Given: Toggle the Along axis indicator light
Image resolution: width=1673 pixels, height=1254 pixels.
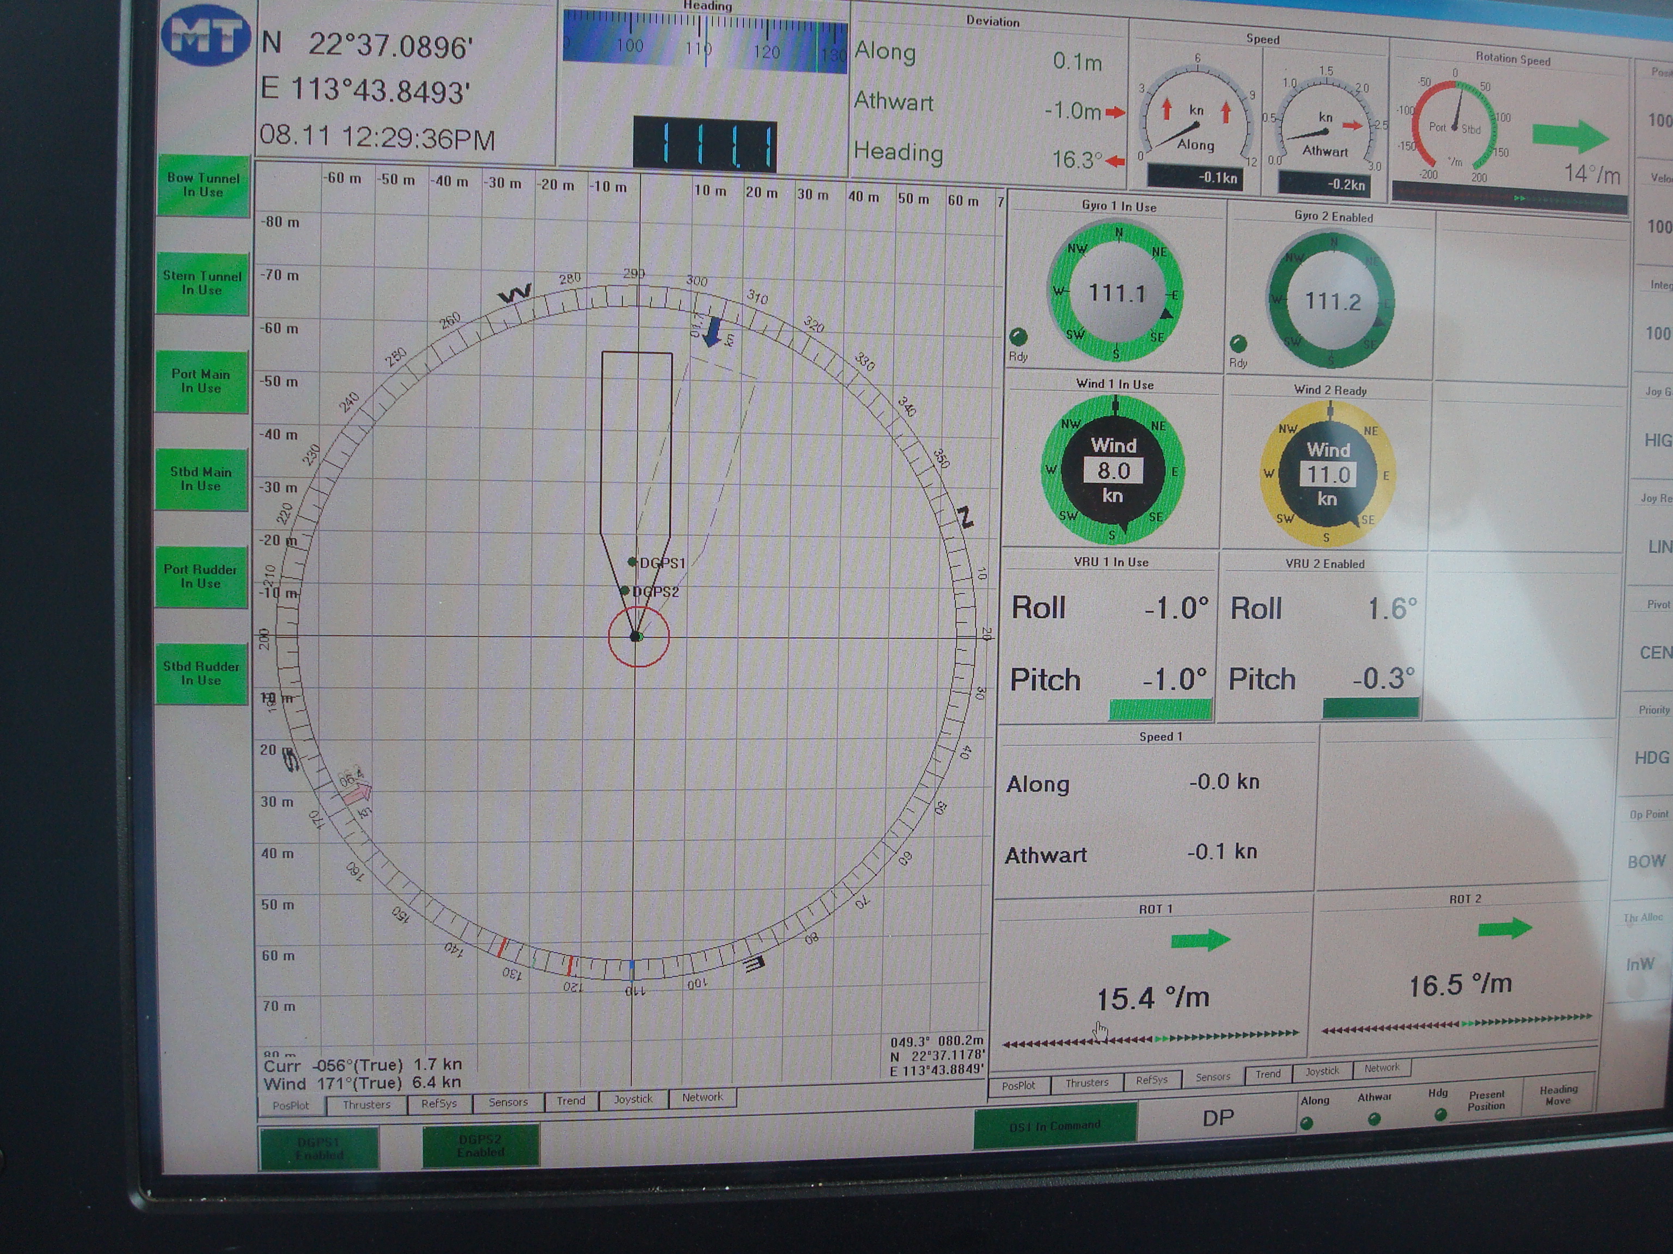Looking at the screenshot, I should (x=1306, y=1123).
